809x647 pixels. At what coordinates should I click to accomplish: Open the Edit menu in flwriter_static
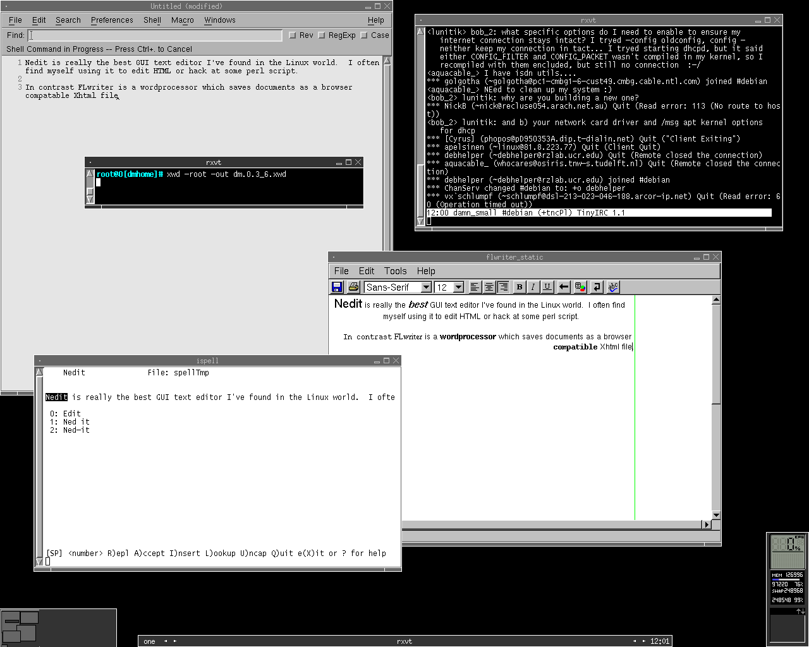(x=367, y=271)
